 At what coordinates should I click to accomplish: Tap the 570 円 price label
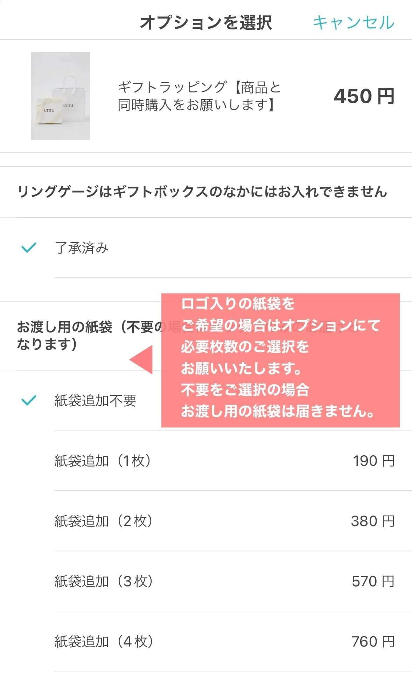tap(373, 581)
